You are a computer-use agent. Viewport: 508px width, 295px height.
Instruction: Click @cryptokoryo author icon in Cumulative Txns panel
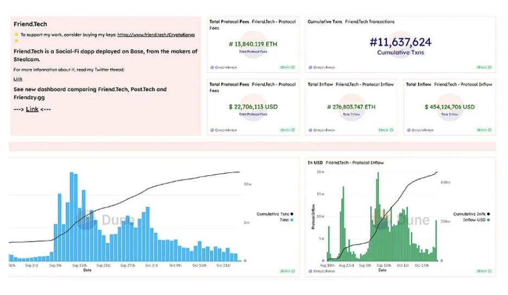(310, 68)
